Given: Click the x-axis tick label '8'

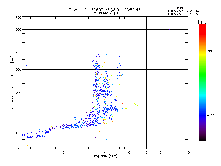Looking at the screenshot, I should pos(146,152).
